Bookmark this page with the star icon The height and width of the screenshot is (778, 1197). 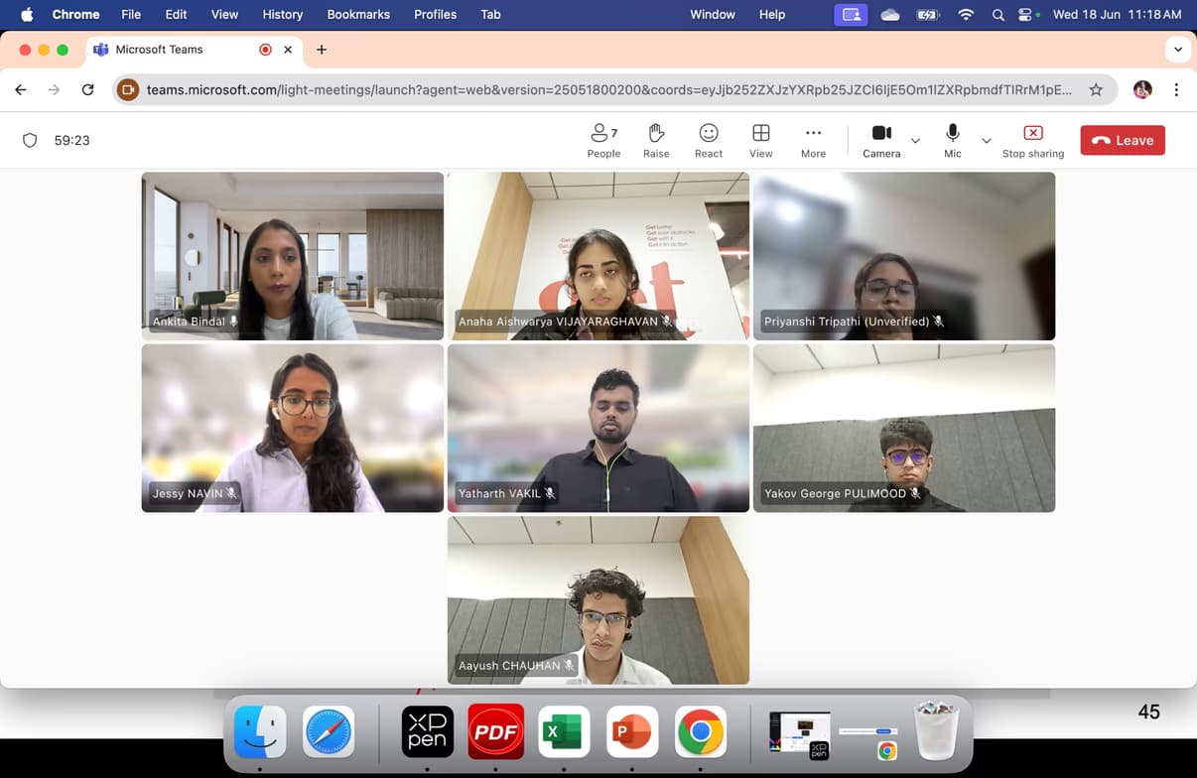click(1096, 89)
